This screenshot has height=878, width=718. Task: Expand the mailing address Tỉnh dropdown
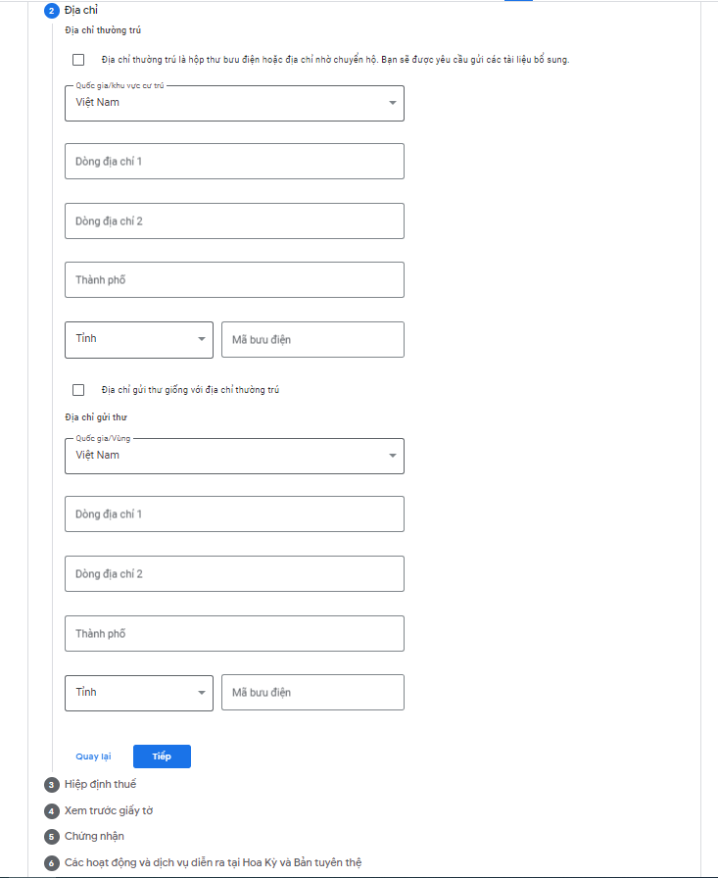click(138, 693)
